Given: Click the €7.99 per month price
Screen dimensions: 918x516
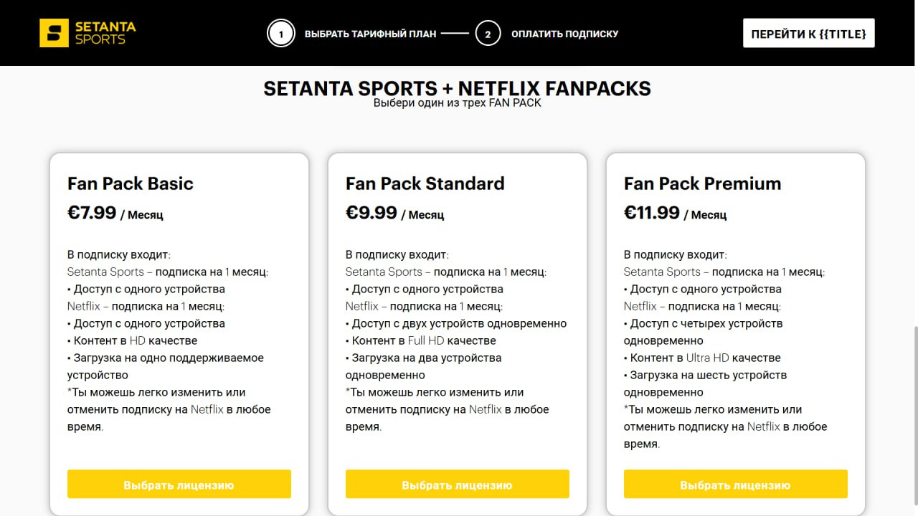Looking at the screenshot, I should point(115,214).
